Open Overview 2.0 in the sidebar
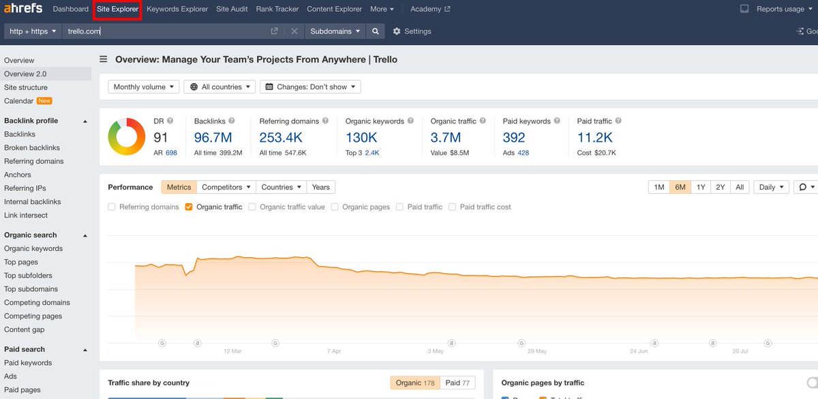The image size is (818, 399). click(x=46, y=74)
